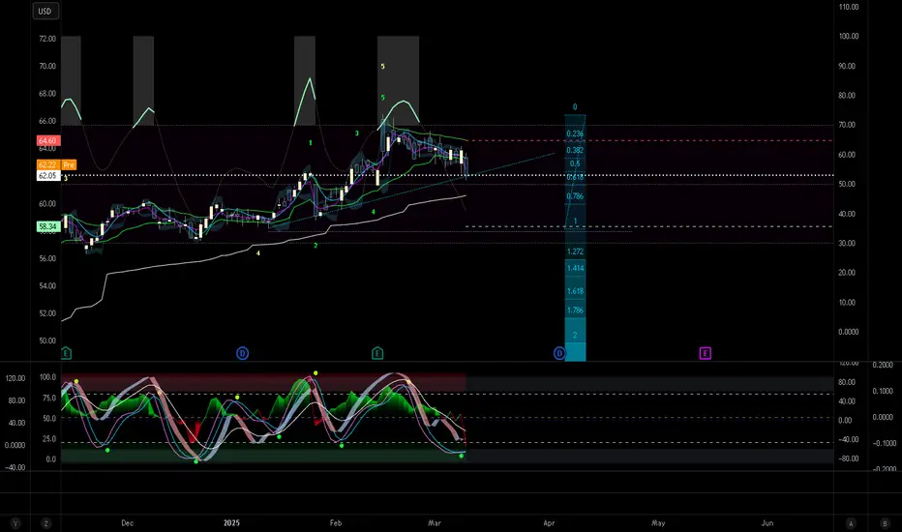
Task: Click the Mar label on the time axis
Action: pos(435,522)
